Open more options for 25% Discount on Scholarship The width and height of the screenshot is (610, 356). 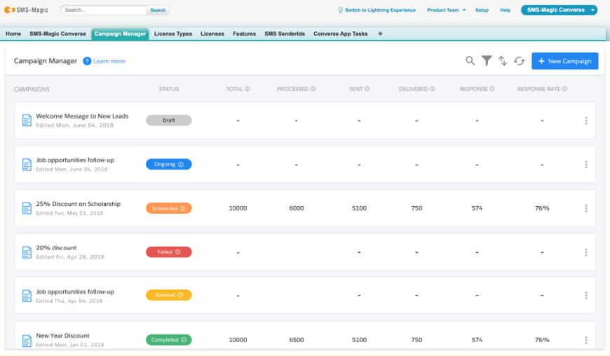click(586, 208)
